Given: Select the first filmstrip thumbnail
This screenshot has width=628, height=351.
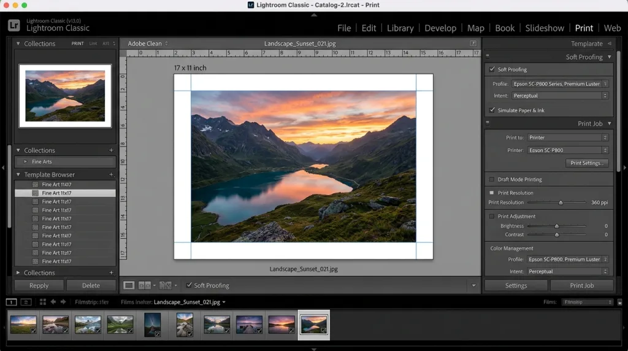Looking at the screenshot, I should point(23,324).
